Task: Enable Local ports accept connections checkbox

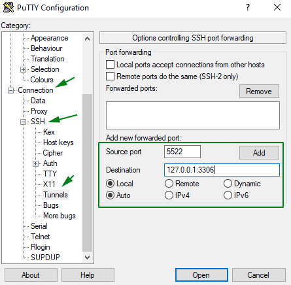Action: (x=110, y=65)
